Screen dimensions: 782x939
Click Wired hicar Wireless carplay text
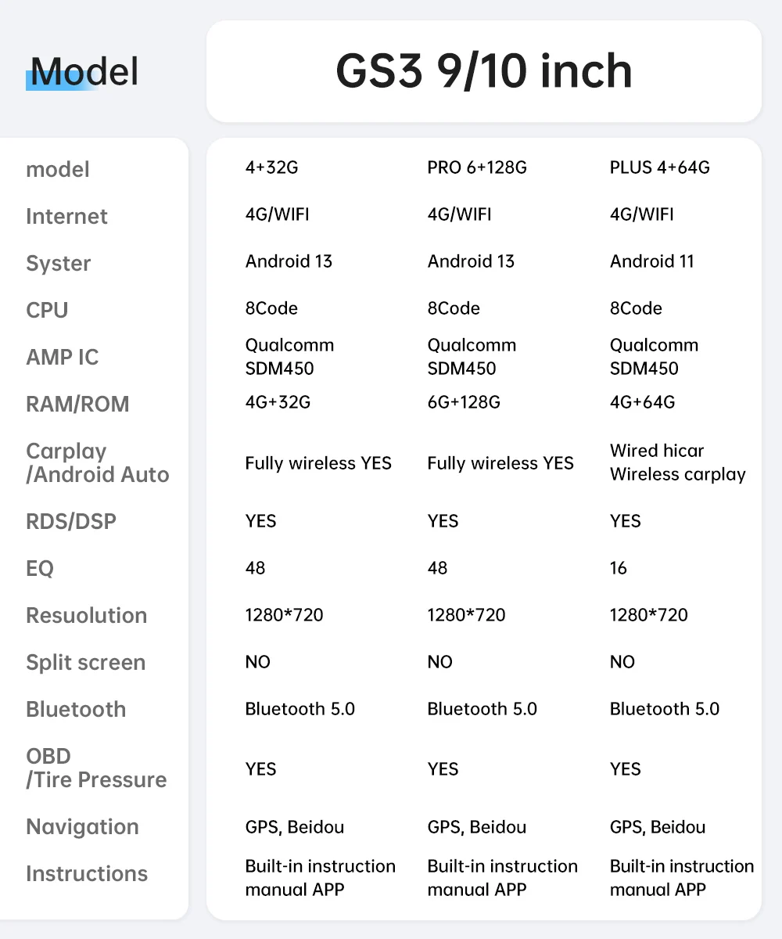(x=678, y=462)
